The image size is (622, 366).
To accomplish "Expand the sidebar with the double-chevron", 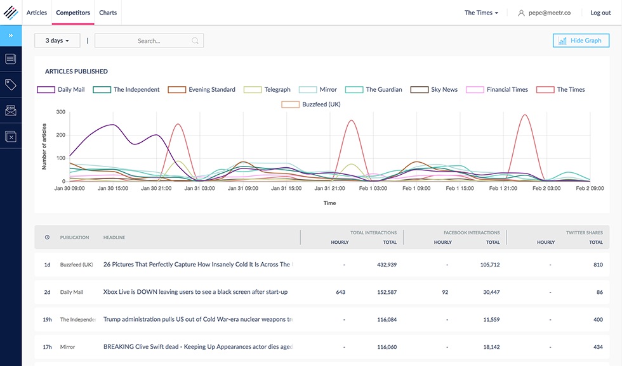I will click(10, 35).
